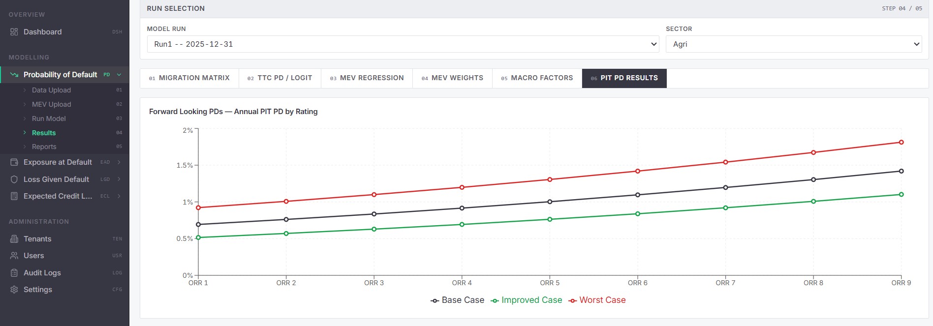Select the PIT PD Results tab
This screenshot has height=326, width=933.
624,78
